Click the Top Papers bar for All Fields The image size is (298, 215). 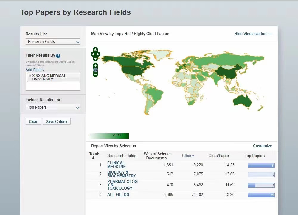click(x=261, y=195)
